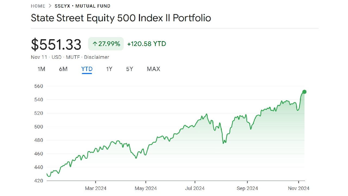348x196 pixels.
Task: Switch chart to the 5Y range
Action: pyautogui.click(x=130, y=69)
